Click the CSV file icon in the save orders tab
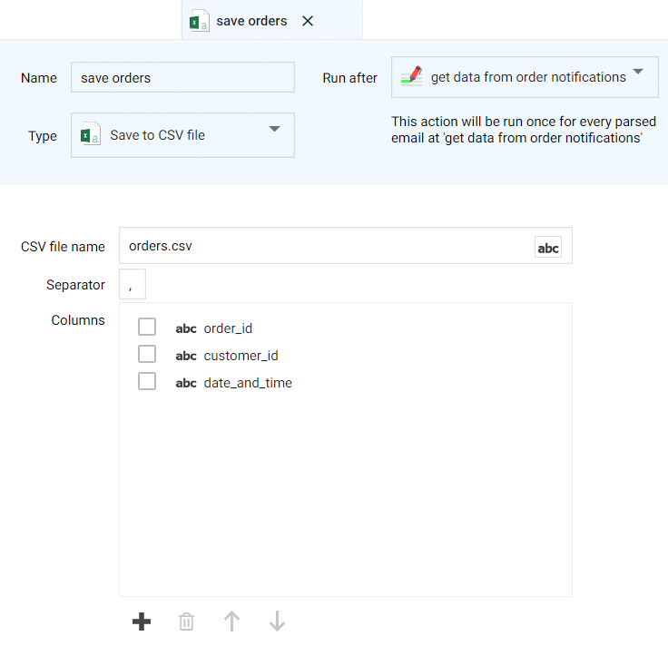This screenshot has height=646, width=668. pos(199,21)
